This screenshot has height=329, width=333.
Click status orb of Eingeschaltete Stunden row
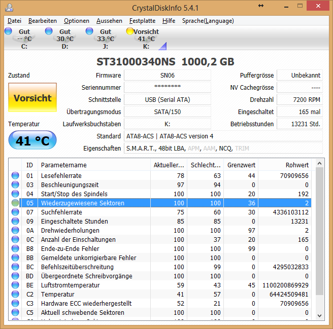tap(15, 221)
